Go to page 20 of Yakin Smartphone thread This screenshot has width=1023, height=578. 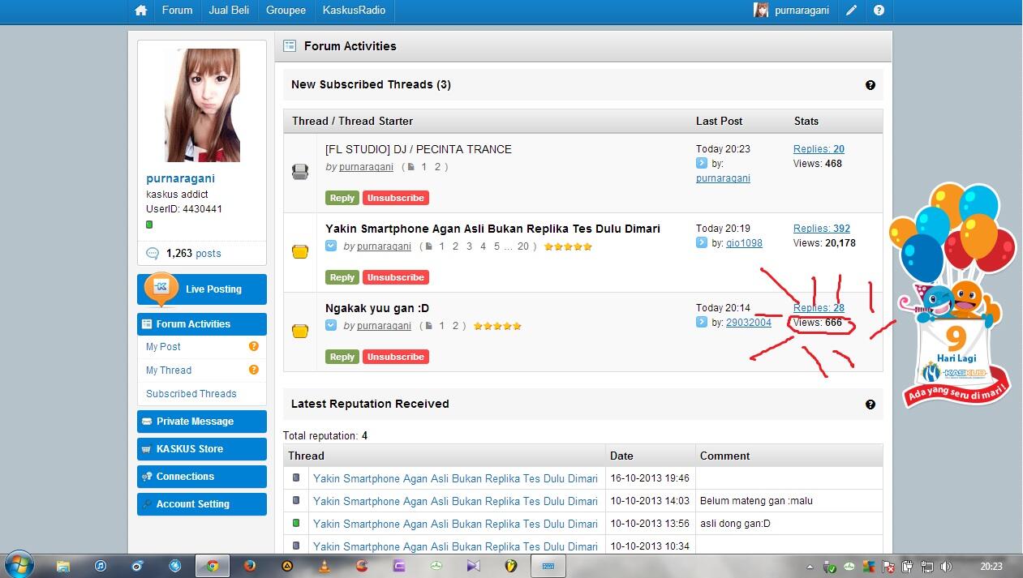(522, 246)
